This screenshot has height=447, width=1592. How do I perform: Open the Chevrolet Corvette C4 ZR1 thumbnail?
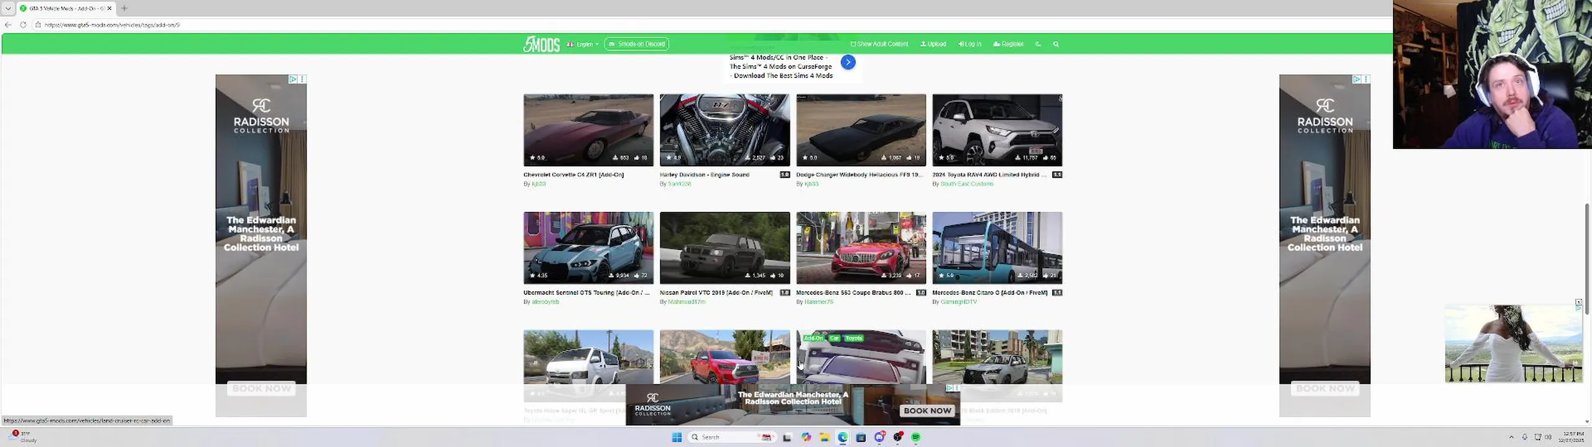[x=588, y=130]
